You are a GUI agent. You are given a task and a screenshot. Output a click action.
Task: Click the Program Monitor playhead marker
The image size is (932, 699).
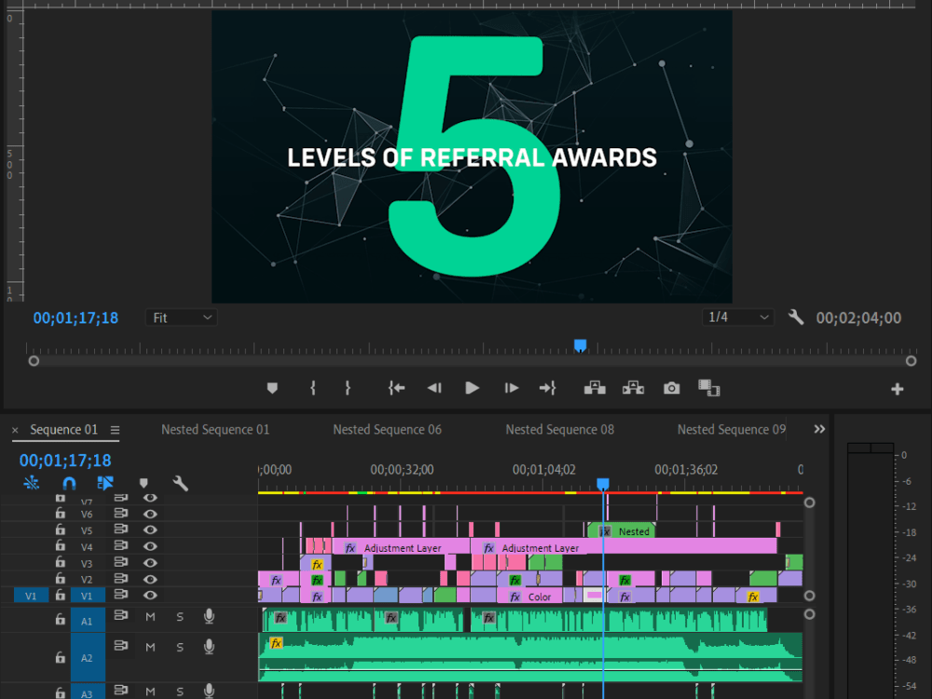[x=580, y=346]
